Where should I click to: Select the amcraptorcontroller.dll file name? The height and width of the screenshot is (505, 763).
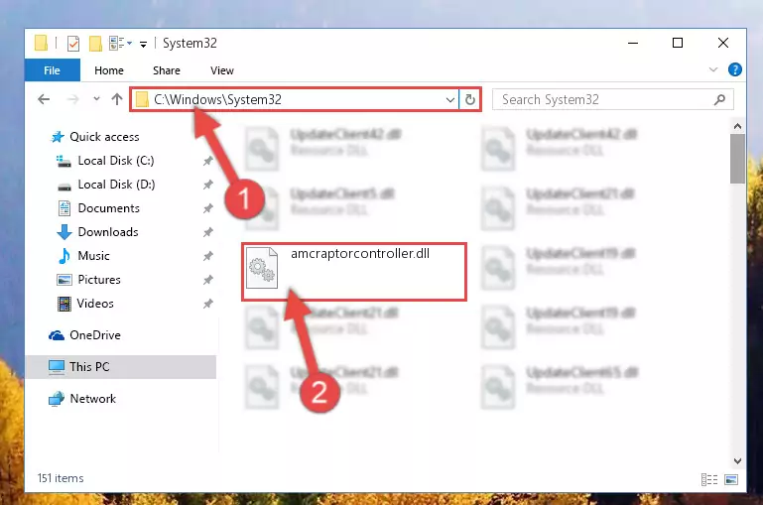360,253
